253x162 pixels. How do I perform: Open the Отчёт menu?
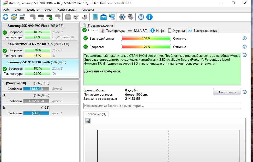(x=49, y=10)
